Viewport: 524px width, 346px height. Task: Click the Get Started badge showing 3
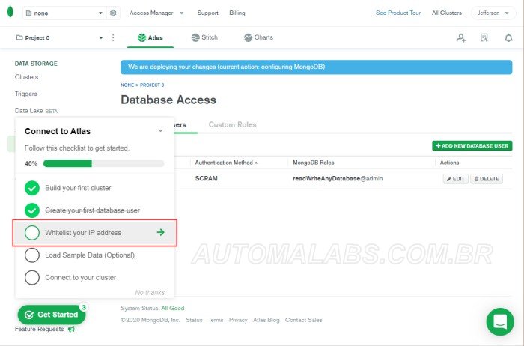(x=84, y=307)
